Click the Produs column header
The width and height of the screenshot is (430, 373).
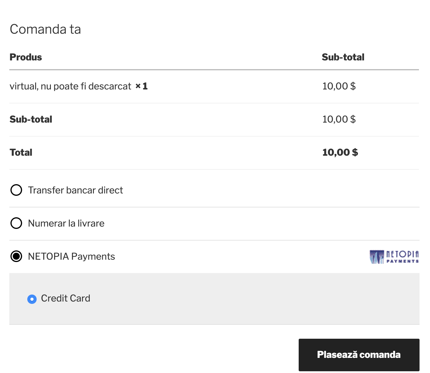coord(26,57)
